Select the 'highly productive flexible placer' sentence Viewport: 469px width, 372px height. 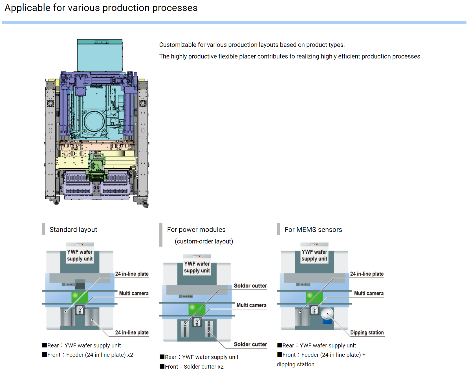pyautogui.click(x=290, y=56)
